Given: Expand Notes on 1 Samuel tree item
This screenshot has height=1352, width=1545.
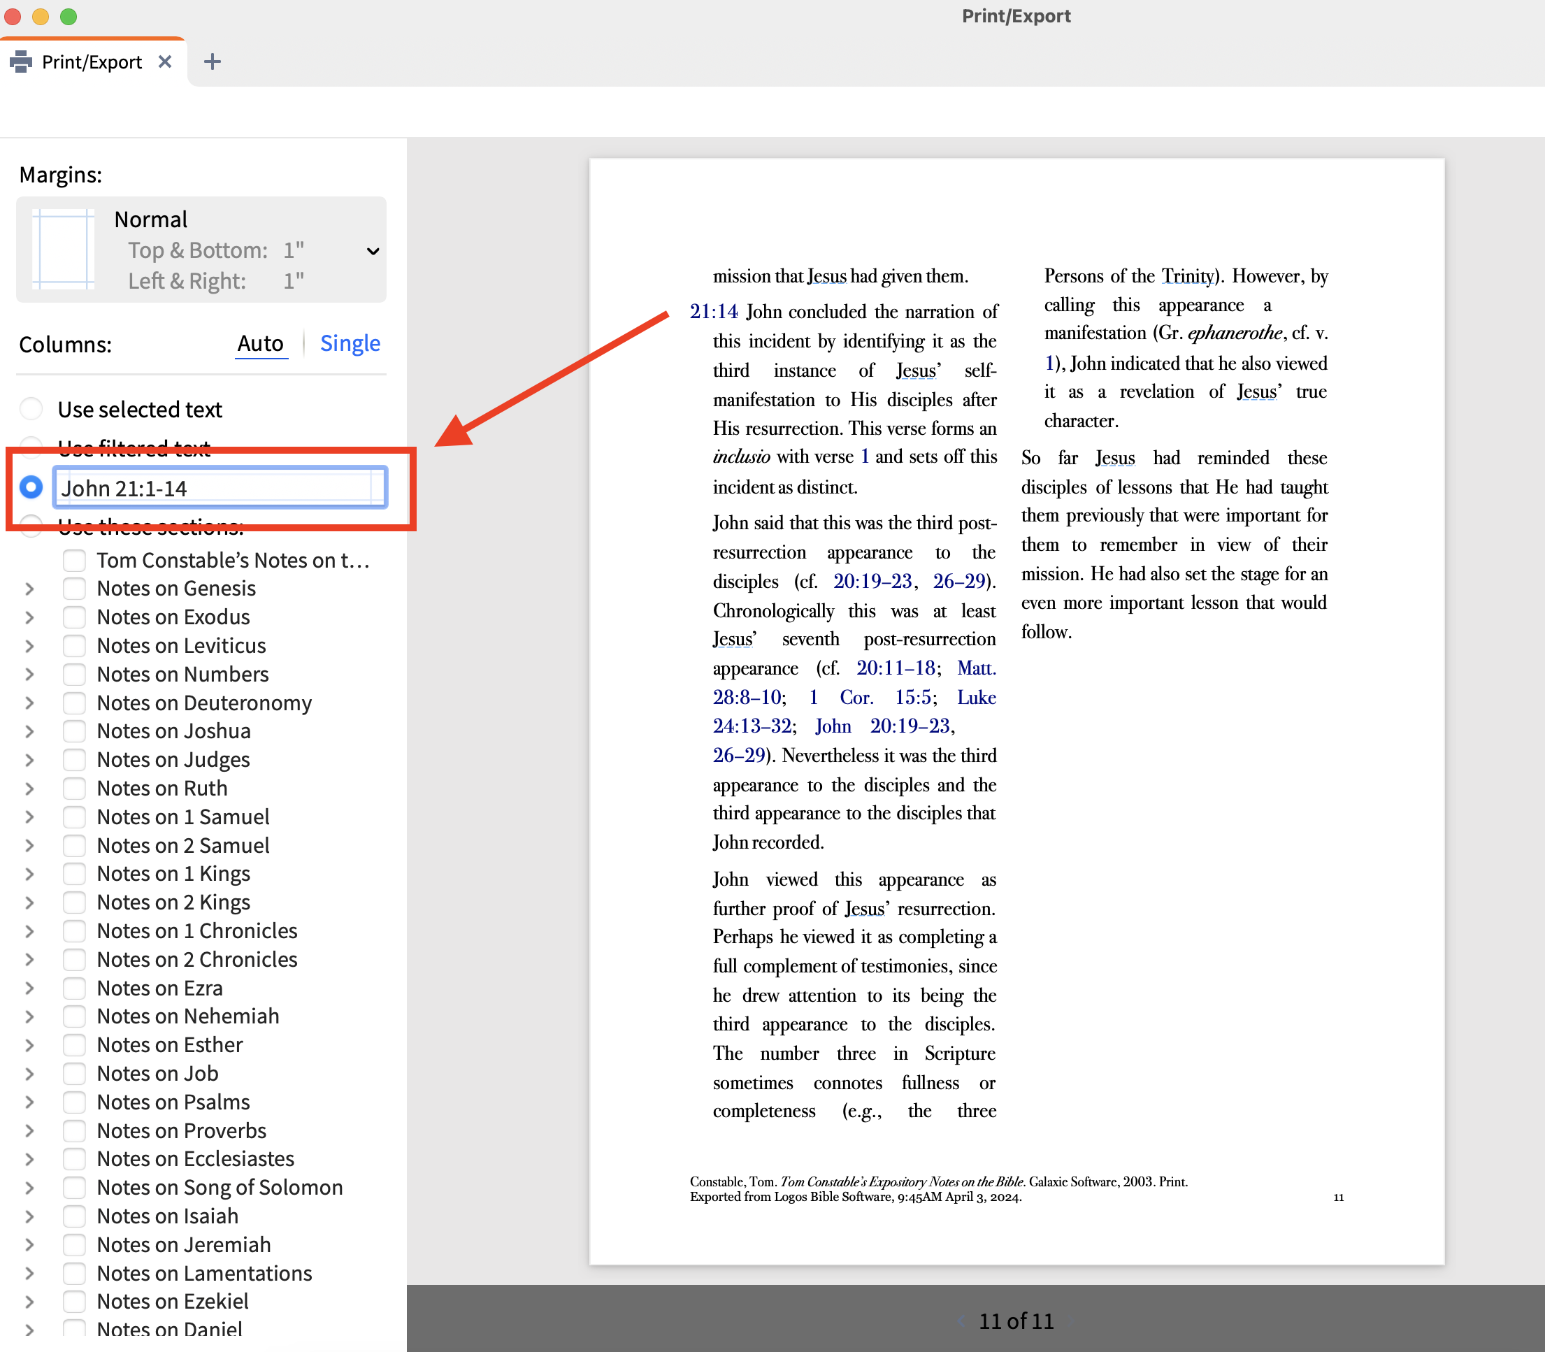Looking at the screenshot, I should point(29,817).
